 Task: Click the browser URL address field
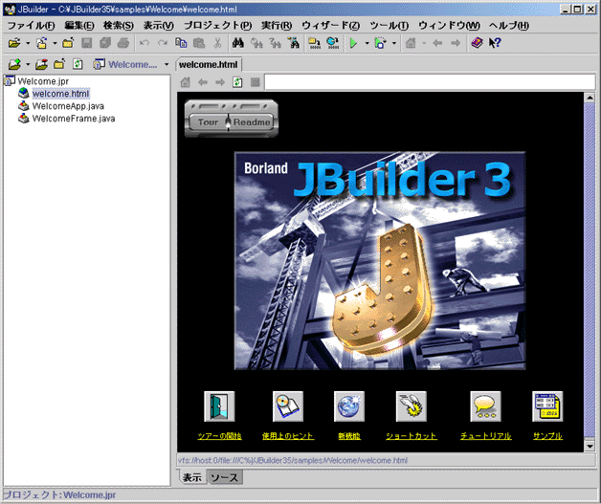[x=421, y=82]
